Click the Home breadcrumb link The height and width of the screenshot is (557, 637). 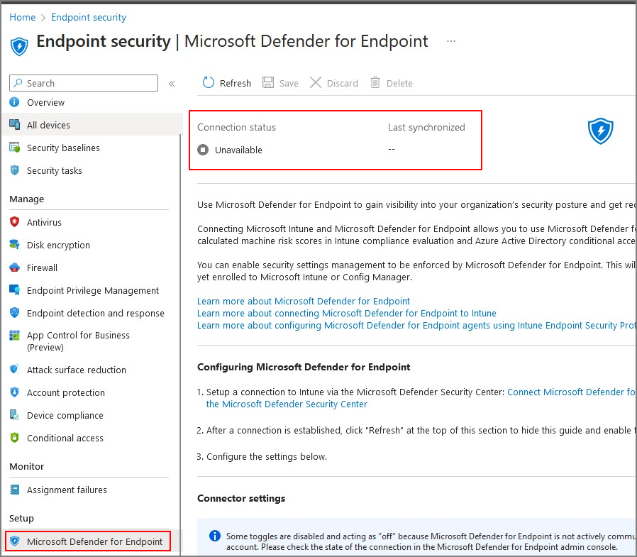click(x=22, y=17)
